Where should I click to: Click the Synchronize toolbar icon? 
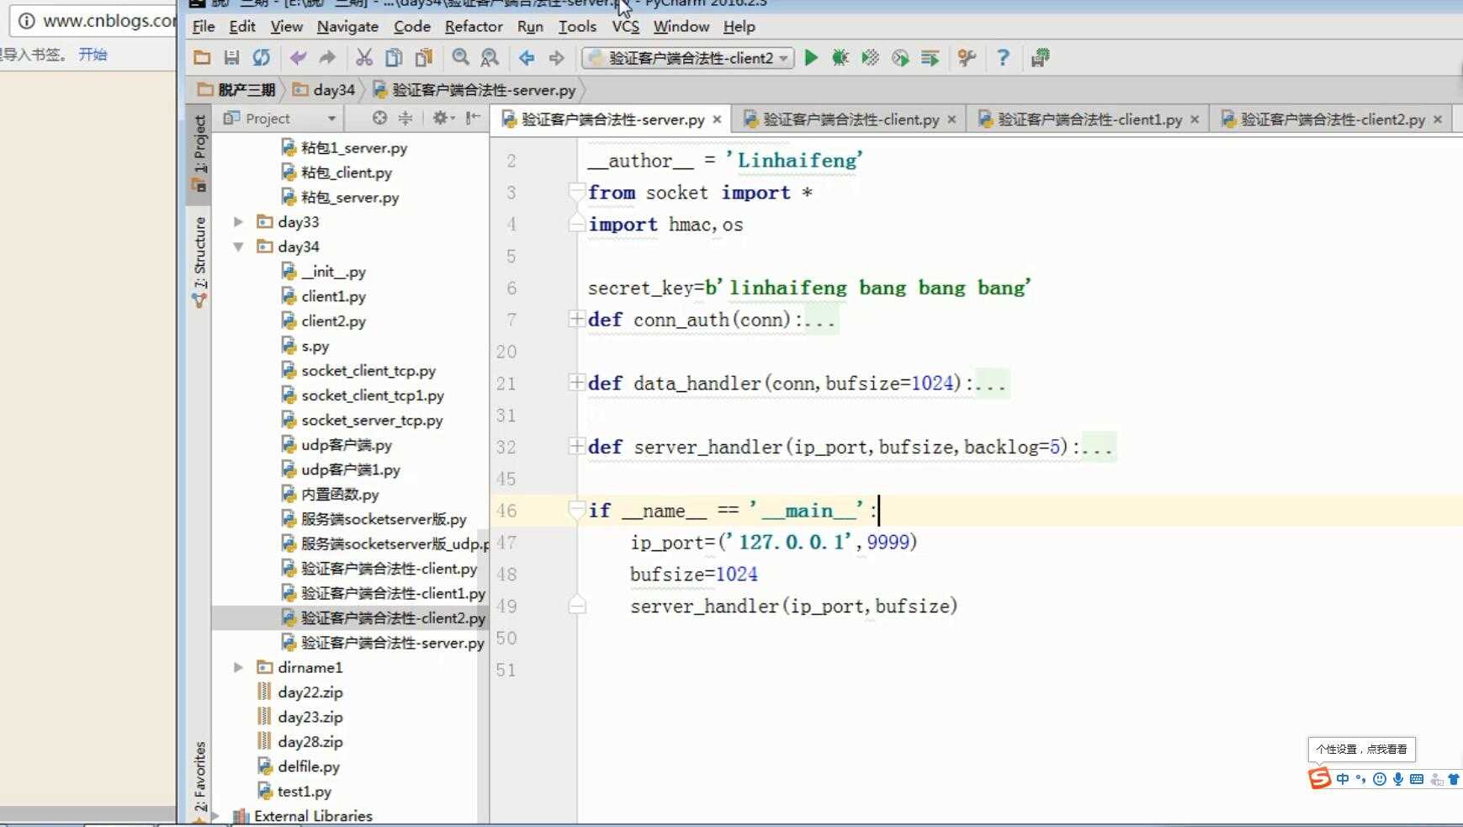tap(262, 58)
